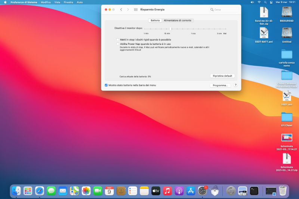Viewport: 299px width, 199px height.
Task: Open the DSDT.aml file on desktop
Action: [287, 97]
